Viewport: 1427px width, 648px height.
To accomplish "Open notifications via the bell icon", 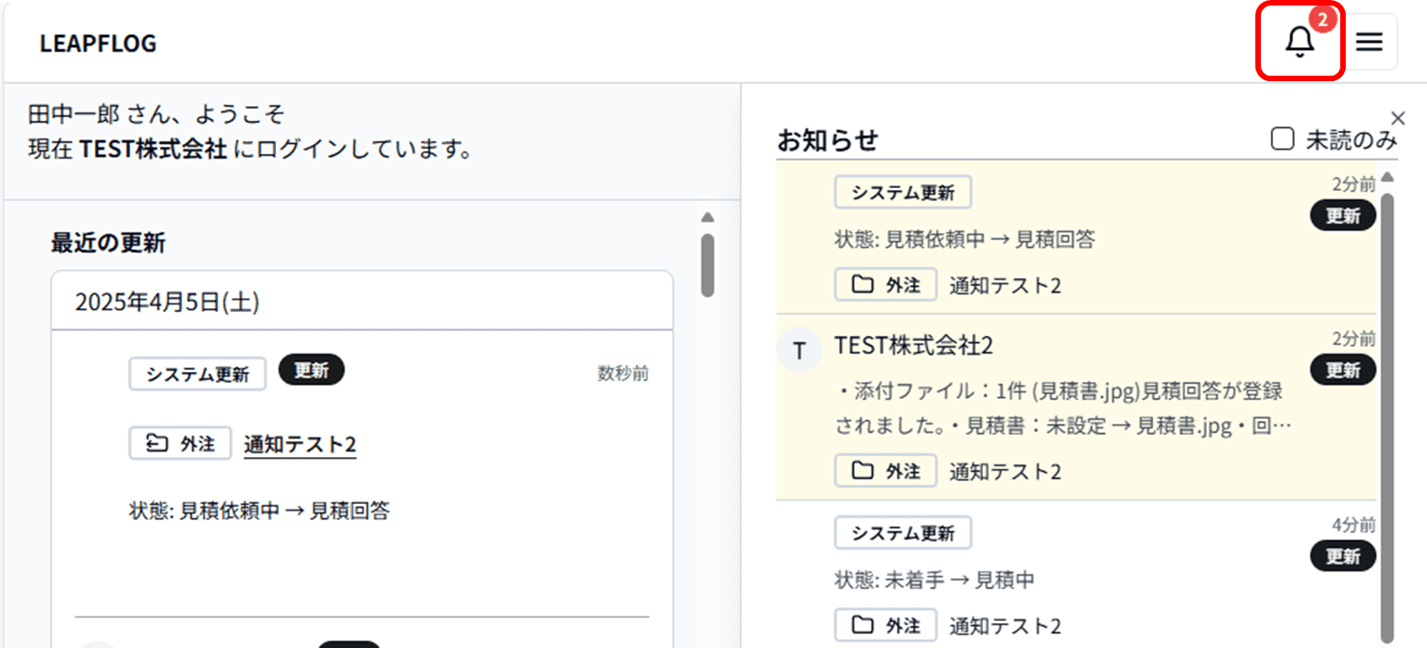I will [x=1301, y=42].
